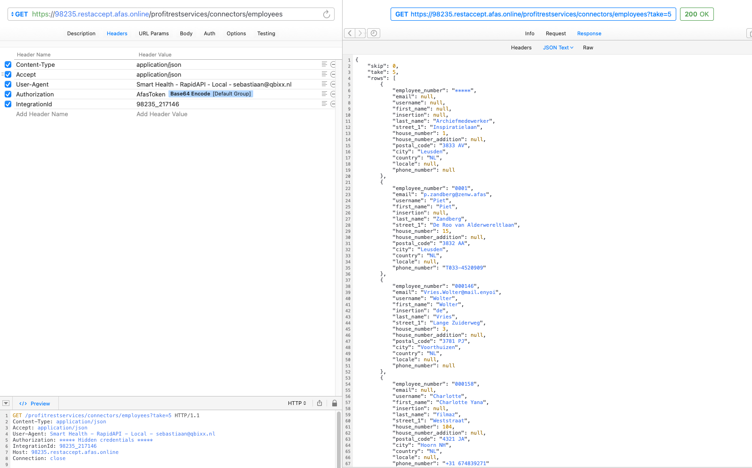The width and height of the screenshot is (752, 468).
Task: Go to the previous response with back arrow
Action: tap(350, 33)
